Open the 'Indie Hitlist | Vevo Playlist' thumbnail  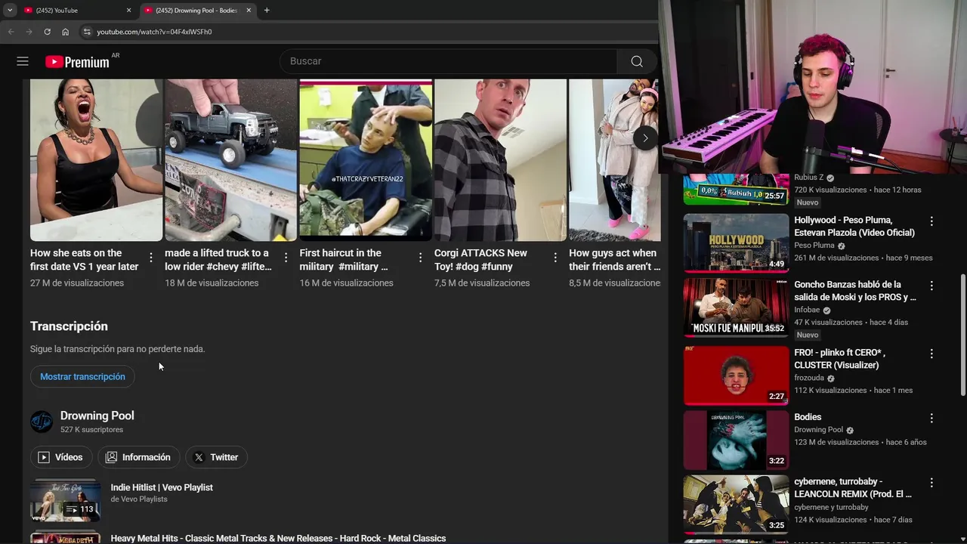tap(65, 500)
